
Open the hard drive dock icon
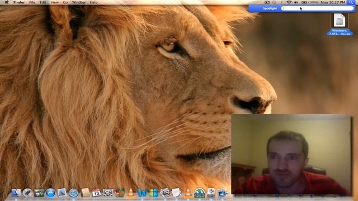tap(211, 193)
